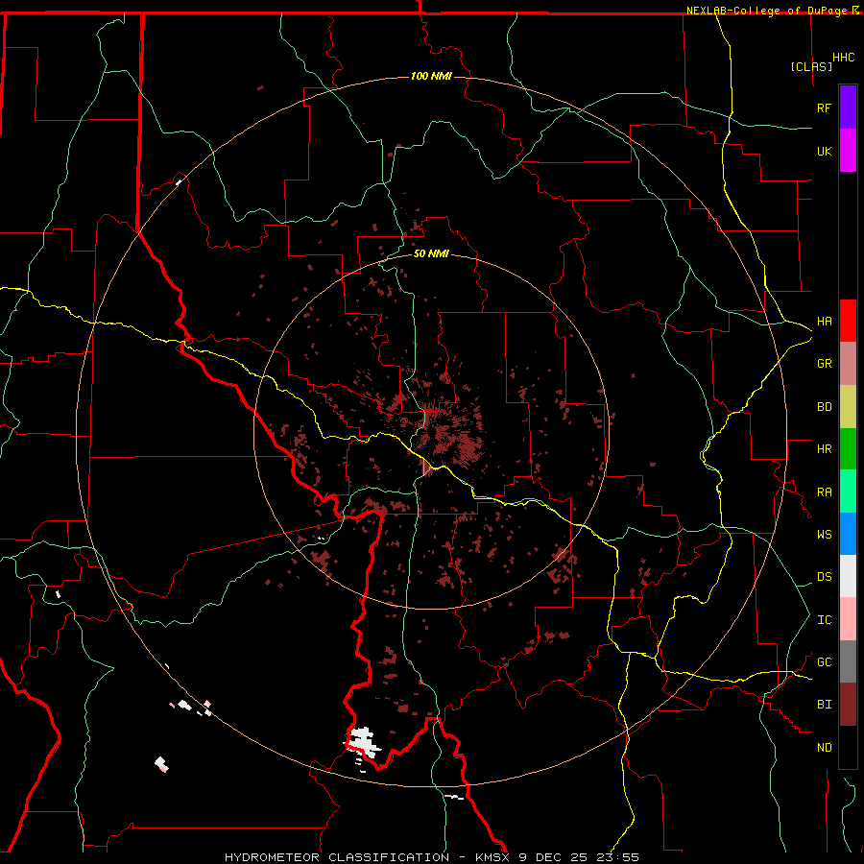
Task: Click the ND black legend swatch
Action: click(848, 747)
